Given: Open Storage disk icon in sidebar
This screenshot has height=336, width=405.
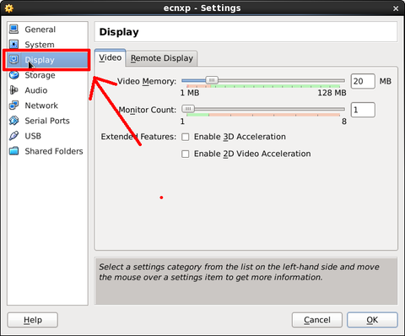Looking at the screenshot, I should point(13,75).
